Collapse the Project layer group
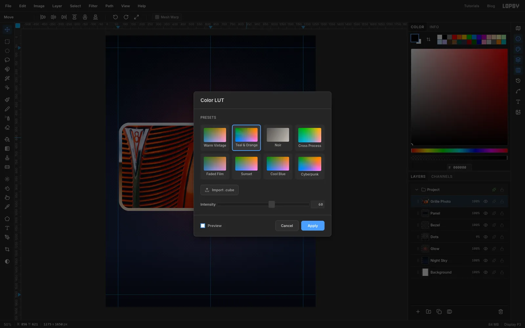 (x=417, y=190)
